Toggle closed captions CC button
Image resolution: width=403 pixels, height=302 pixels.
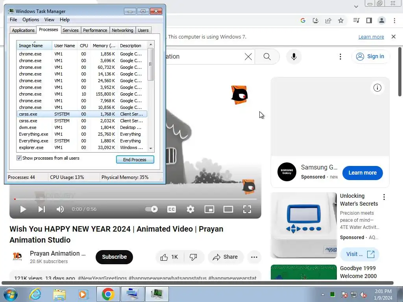(x=172, y=209)
